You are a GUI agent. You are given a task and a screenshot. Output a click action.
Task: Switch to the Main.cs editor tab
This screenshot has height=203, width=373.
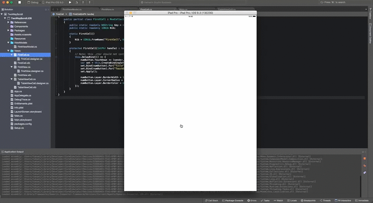183,9
